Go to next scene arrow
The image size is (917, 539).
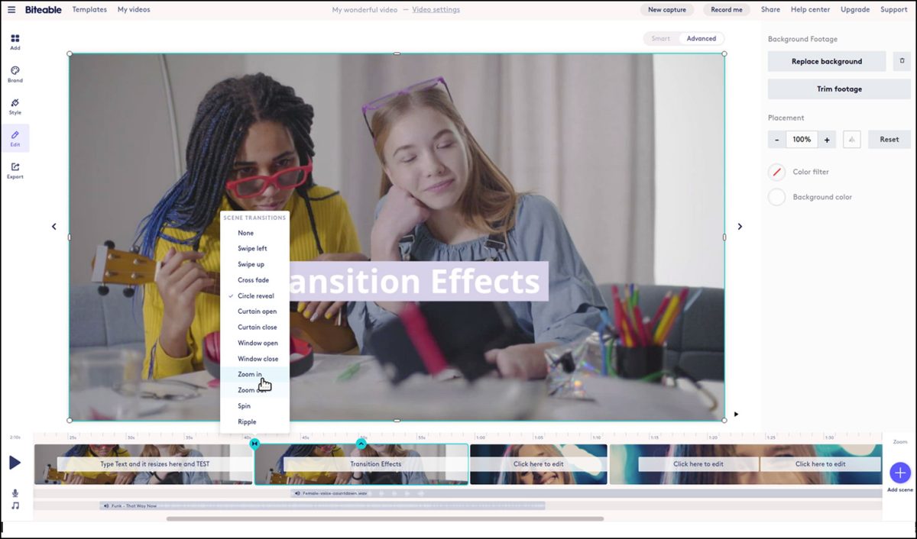click(x=739, y=227)
